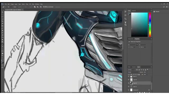The width and height of the screenshot is (169, 95).
Task: Toggle layer filtering switch on Layers panel
Action: pos(148,70)
